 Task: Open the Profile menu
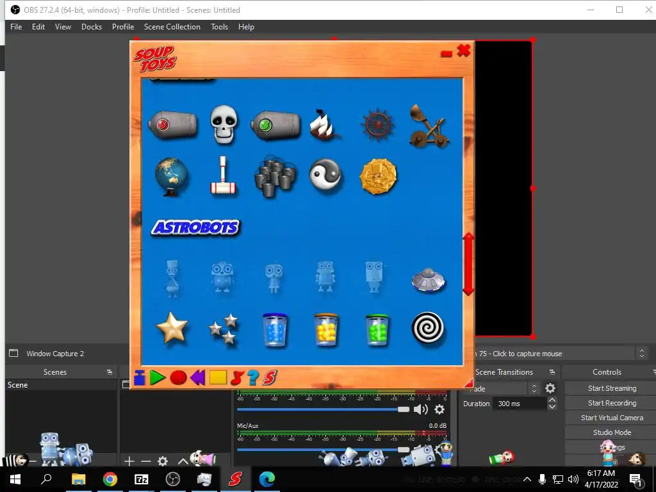pos(123,27)
